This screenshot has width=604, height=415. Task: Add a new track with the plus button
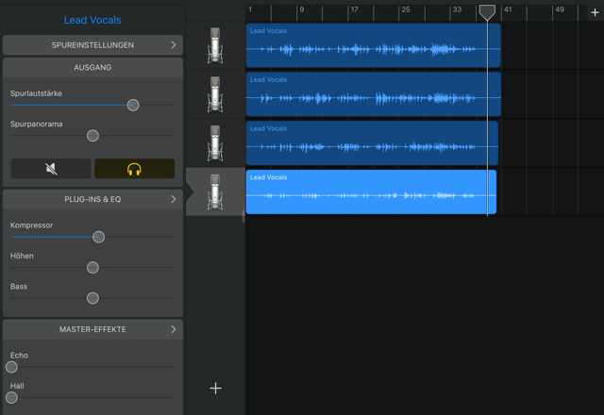pos(215,388)
